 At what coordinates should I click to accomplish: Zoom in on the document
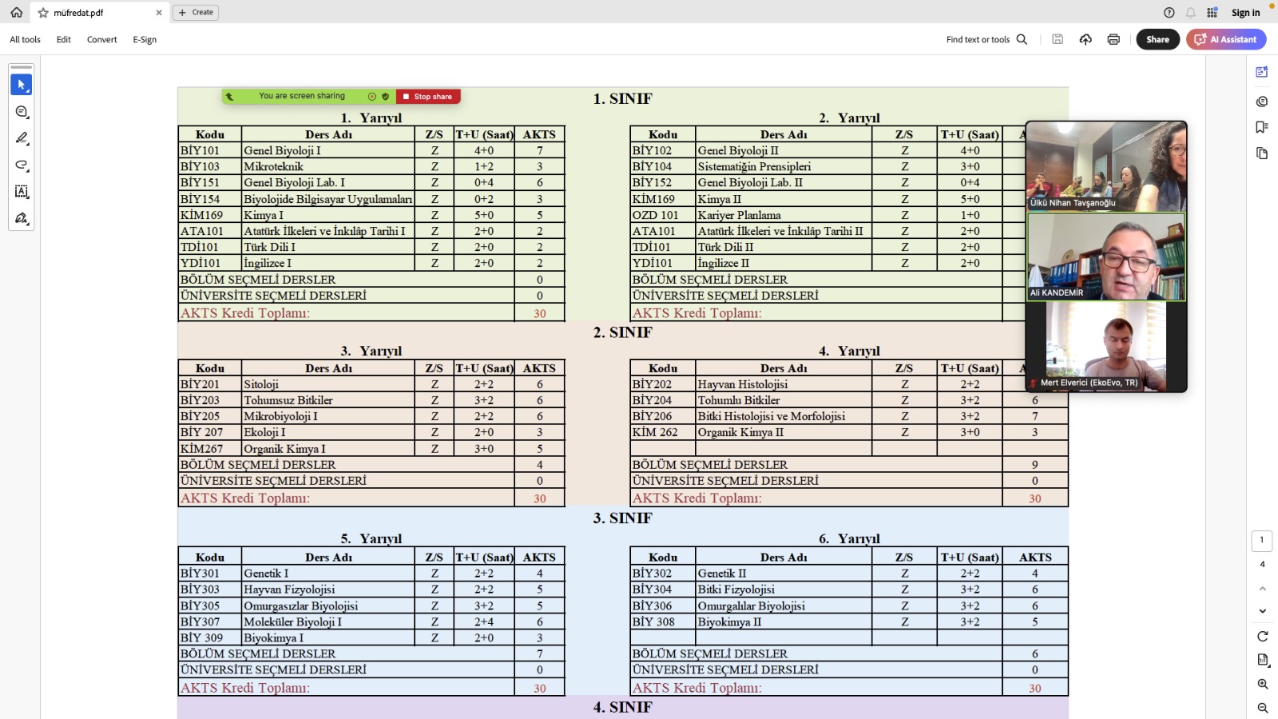click(1262, 684)
